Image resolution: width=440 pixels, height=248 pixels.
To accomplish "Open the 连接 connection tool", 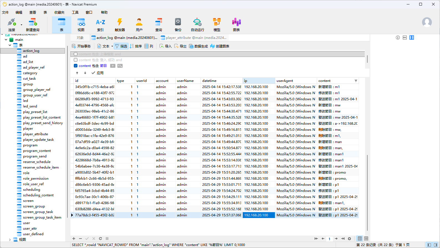I will 12,25.
